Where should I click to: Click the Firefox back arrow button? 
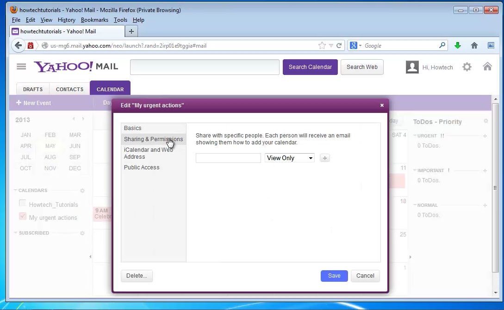coord(19,46)
